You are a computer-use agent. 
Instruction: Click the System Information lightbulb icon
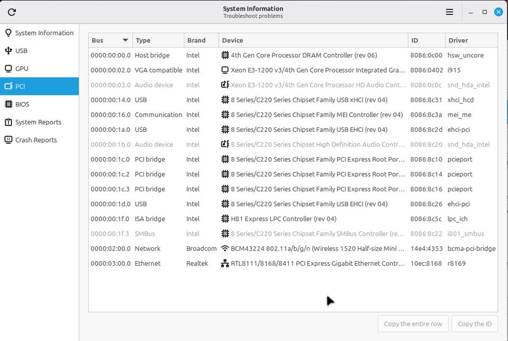tap(8, 33)
